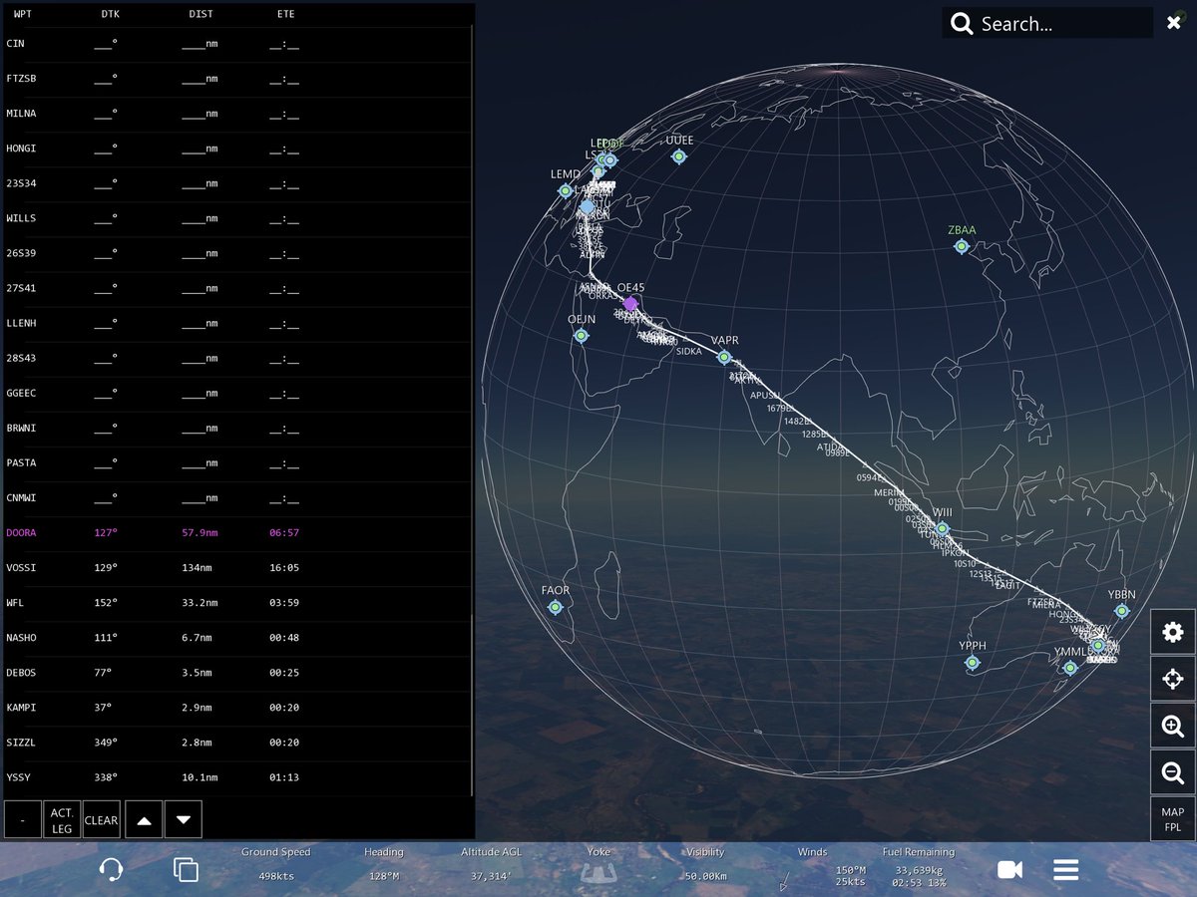The image size is (1197, 897).
Task: Select the KAMPI waypoint row
Action: coord(235,708)
